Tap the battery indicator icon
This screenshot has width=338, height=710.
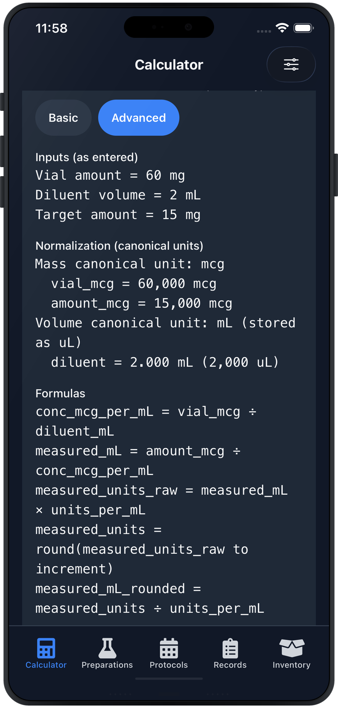[x=304, y=27]
